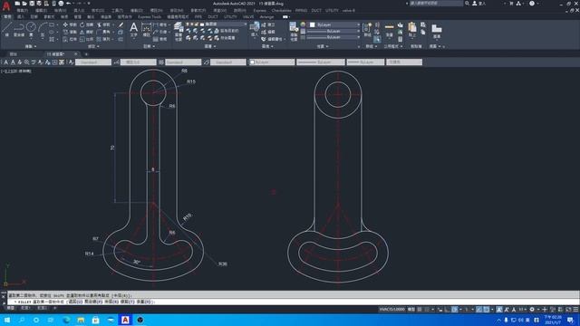This screenshot has width=580, height=326.
Task: Click the sign-in button in title bar
Action: (478, 4)
